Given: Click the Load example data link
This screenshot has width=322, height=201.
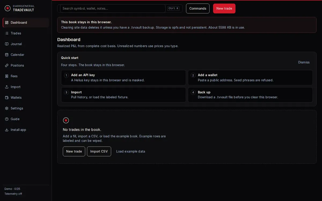Looking at the screenshot, I should click(131, 151).
